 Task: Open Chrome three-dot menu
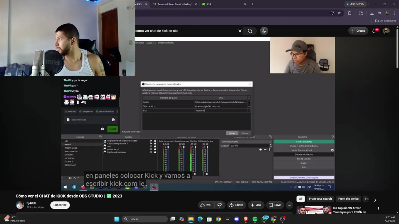pyautogui.click(x=395, y=13)
